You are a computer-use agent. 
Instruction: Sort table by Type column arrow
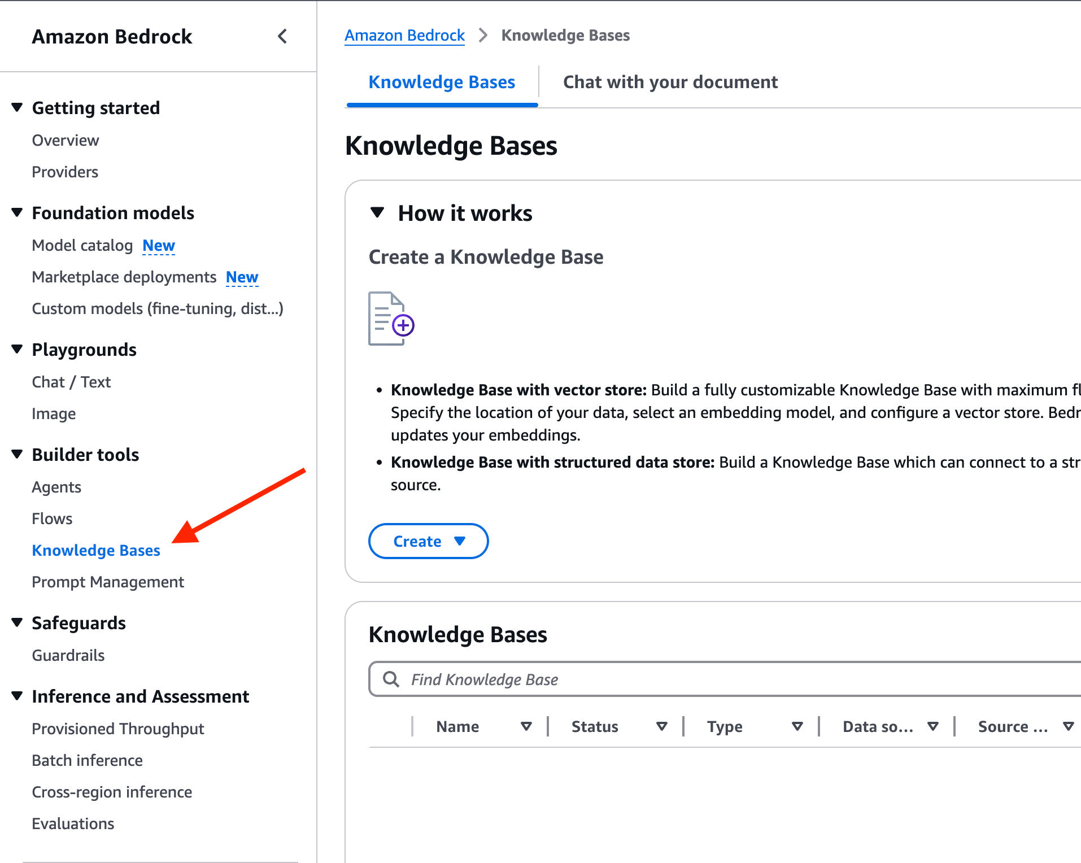pos(797,726)
